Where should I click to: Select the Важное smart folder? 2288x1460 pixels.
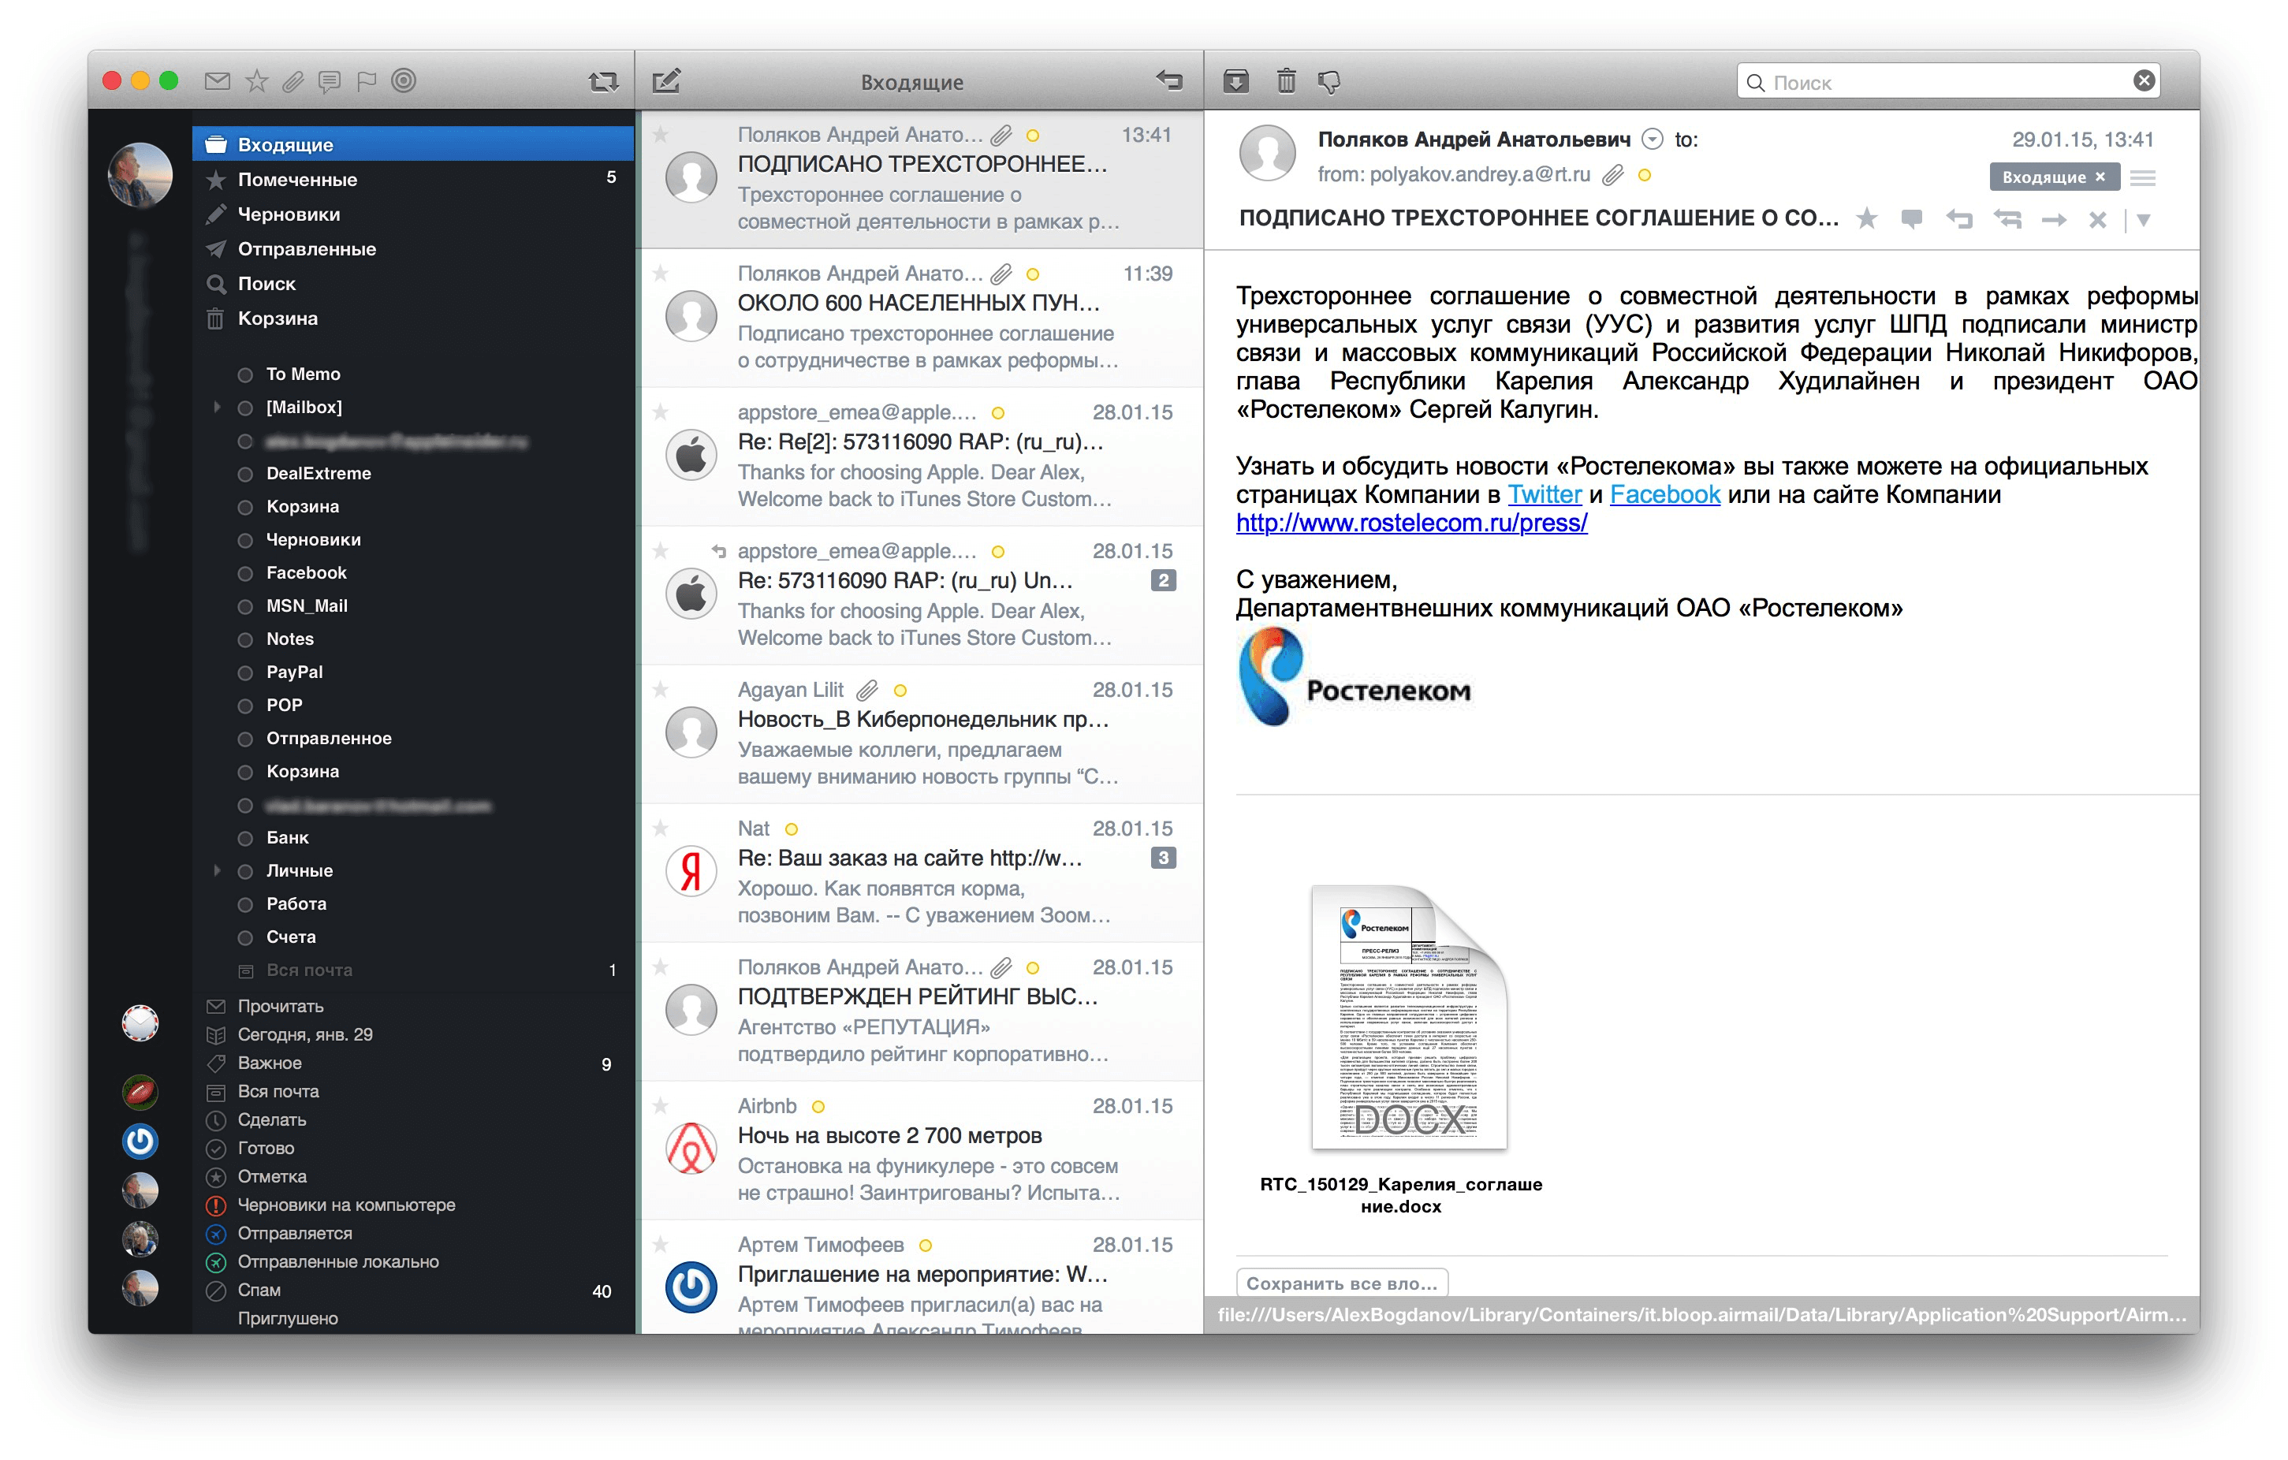click(x=413, y=1063)
